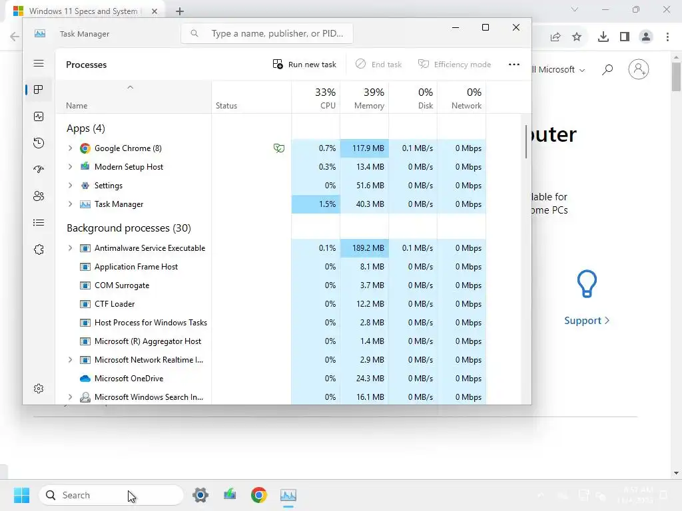Click the 189.2 MB memory cell
The width and height of the screenshot is (682, 511).
pos(364,248)
